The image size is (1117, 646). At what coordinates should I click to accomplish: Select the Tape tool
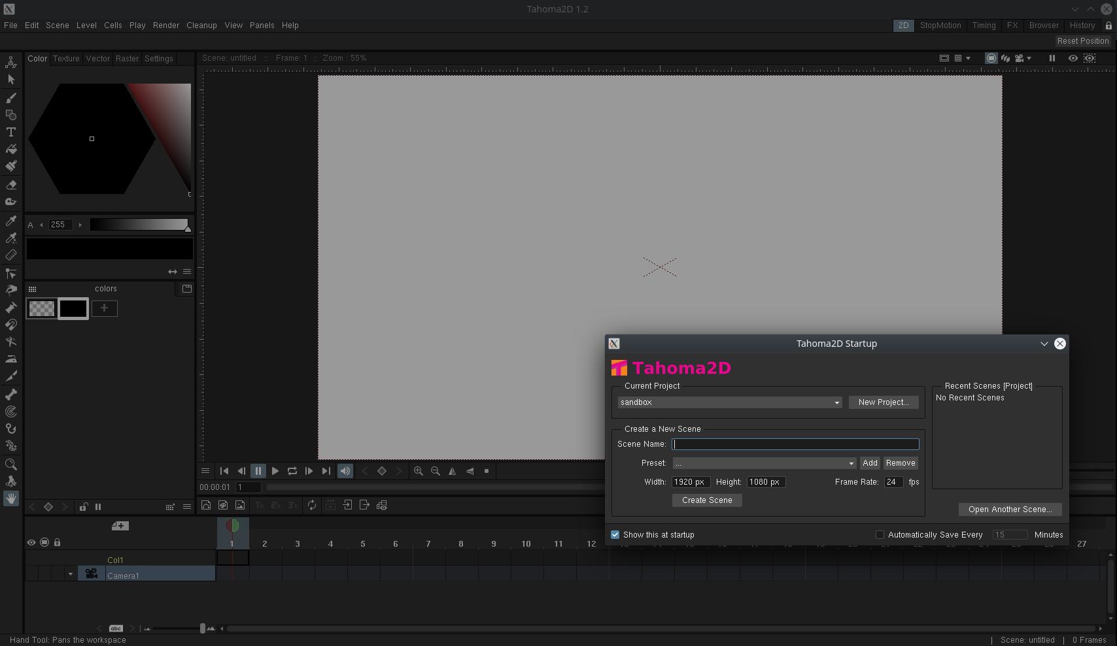11,202
